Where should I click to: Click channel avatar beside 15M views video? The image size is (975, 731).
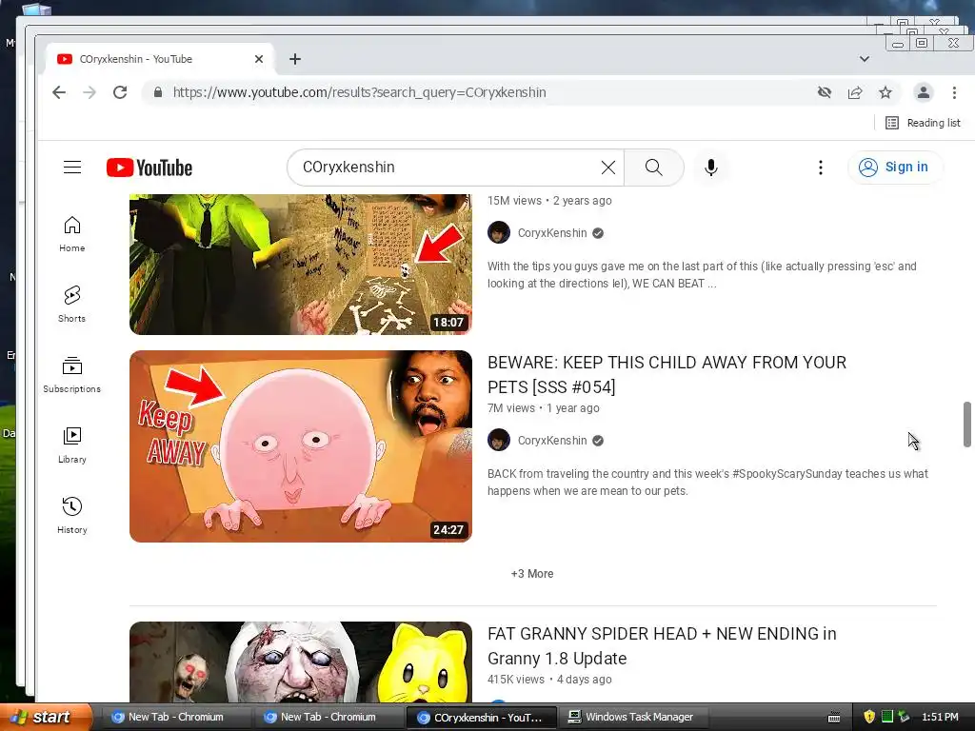click(x=499, y=232)
